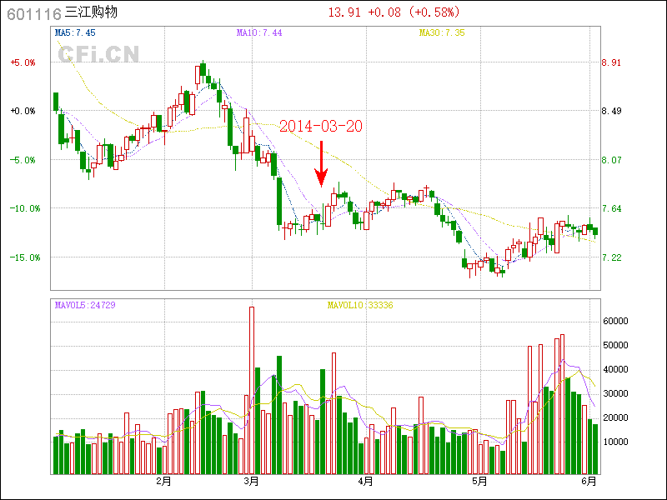Click the 2月 label on time axis

click(x=164, y=481)
